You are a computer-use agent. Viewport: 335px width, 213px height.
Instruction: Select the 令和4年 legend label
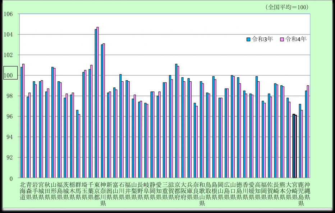[x=296, y=39]
